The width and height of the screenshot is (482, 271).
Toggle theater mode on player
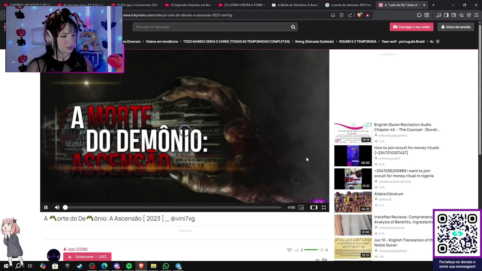pos(314,207)
